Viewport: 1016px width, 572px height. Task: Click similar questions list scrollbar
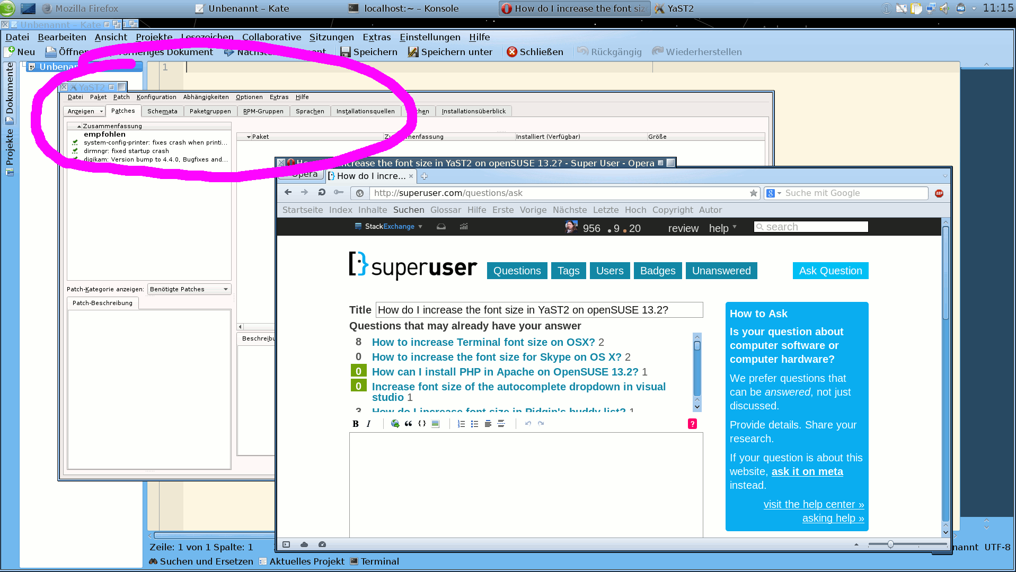697,372
